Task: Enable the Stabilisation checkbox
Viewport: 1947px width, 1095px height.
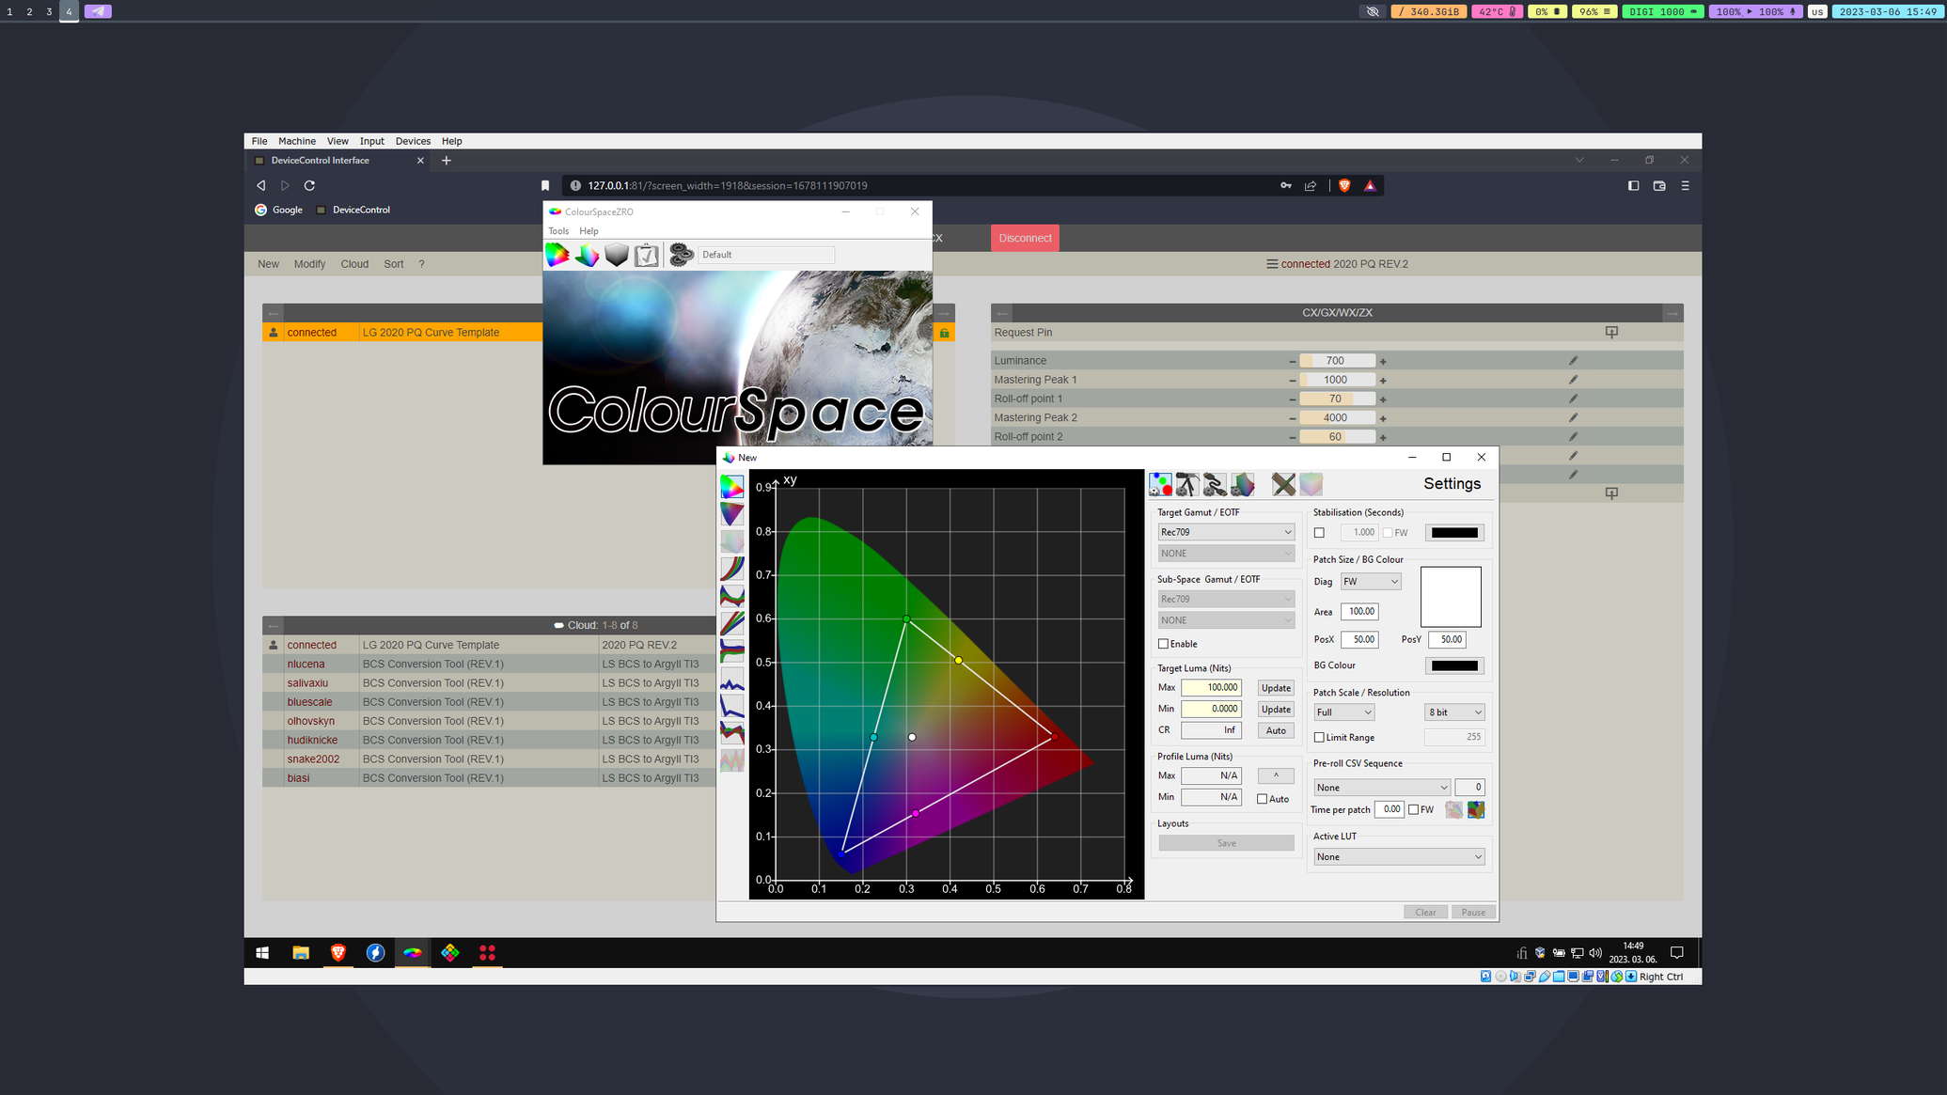Action: (1319, 533)
